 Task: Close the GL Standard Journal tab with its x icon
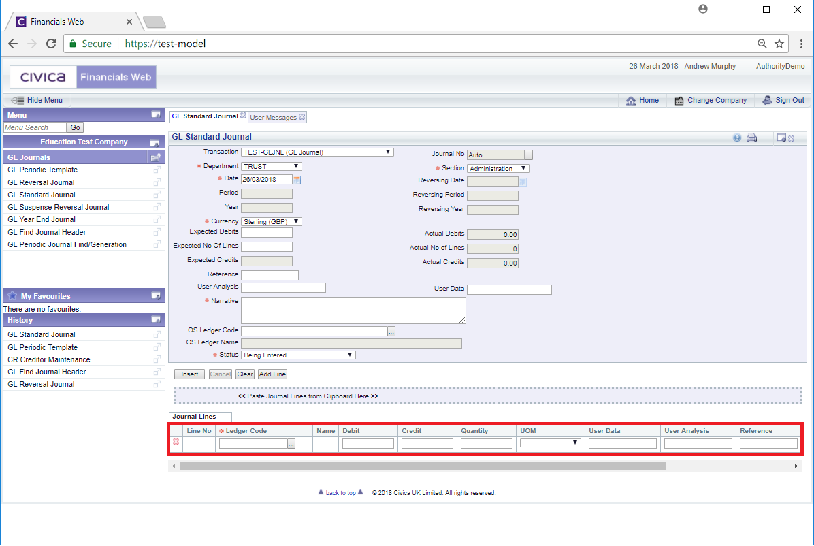pyautogui.click(x=243, y=116)
